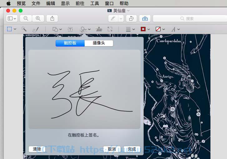This screenshot has width=227, height=159.
Task: Expand the line style dropdown arrow
Action: tap(134, 29)
